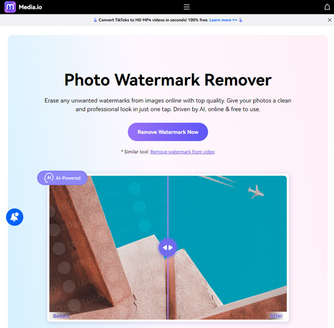Click the AI head icon in badge
The width and height of the screenshot is (334, 328).
pyautogui.click(x=48, y=178)
